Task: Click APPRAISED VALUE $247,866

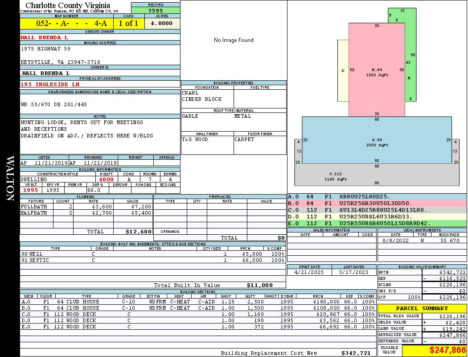Action: click(452, 335)
